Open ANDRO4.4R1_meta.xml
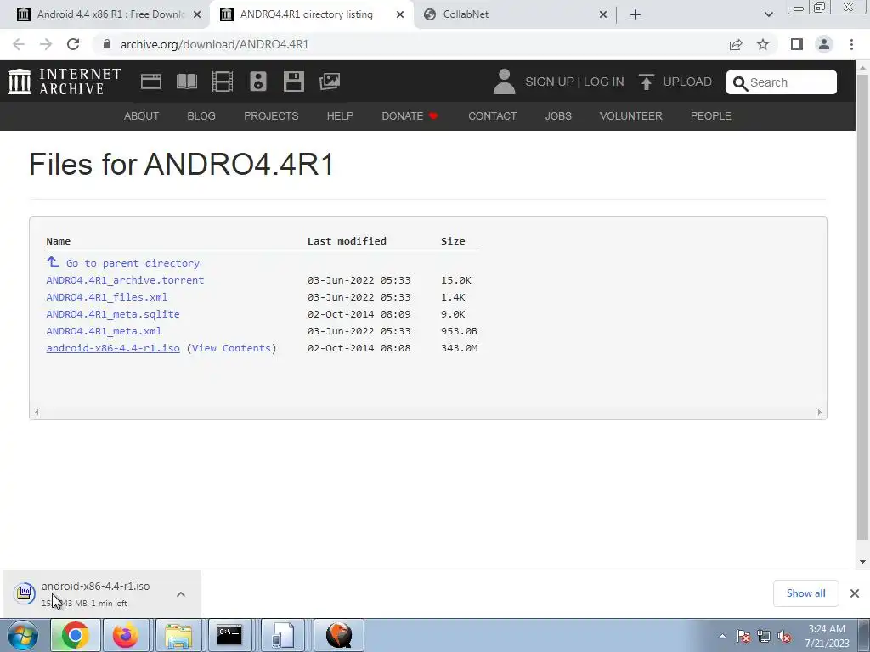Image resolution: width=870 pixels, height=652 pixels. pos(104,331)
